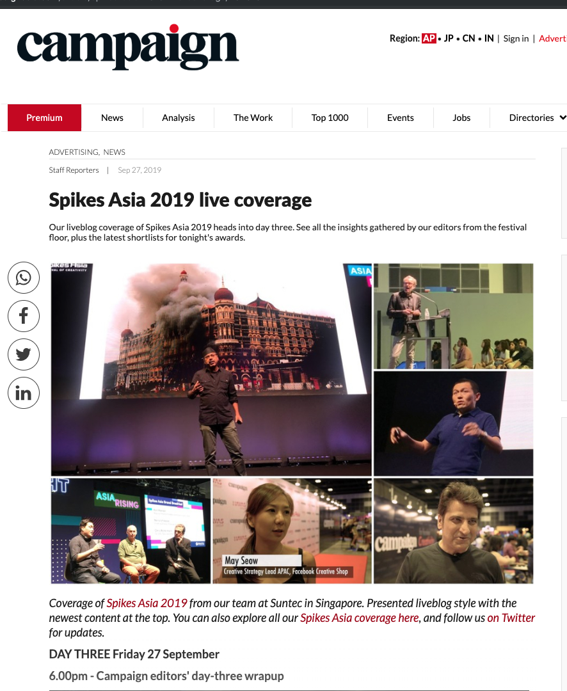
Task: Go to the Analysis section
Action: 178,118
